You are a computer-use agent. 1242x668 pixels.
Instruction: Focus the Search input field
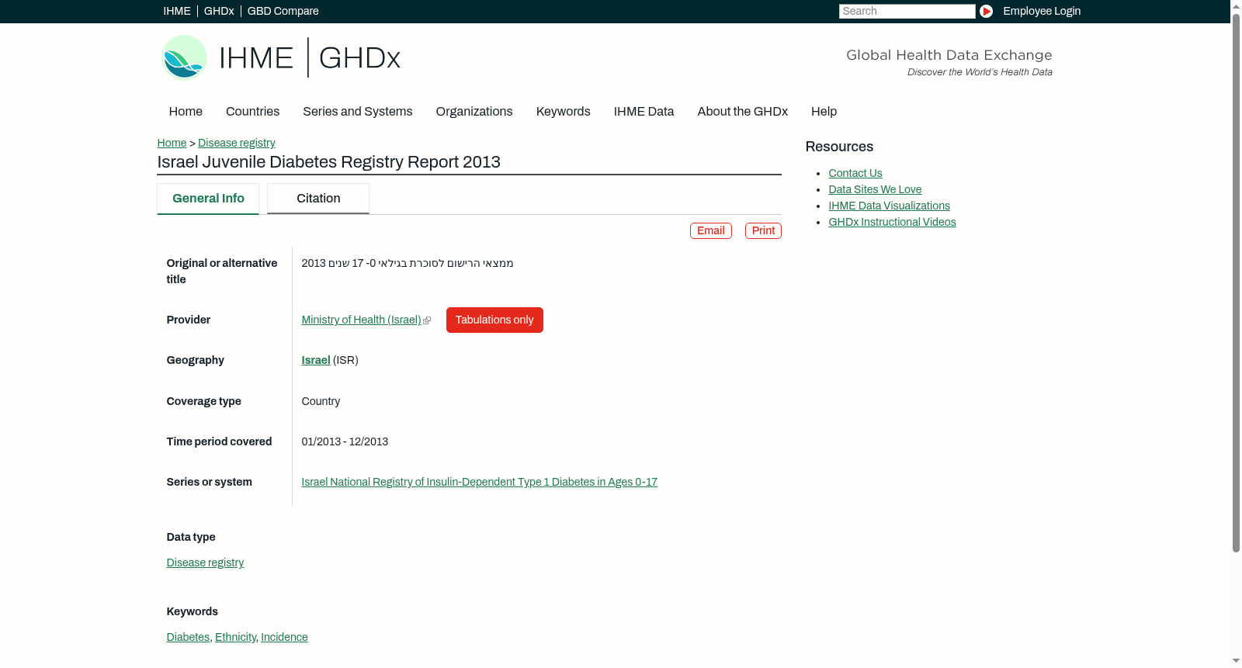[907, 11]
